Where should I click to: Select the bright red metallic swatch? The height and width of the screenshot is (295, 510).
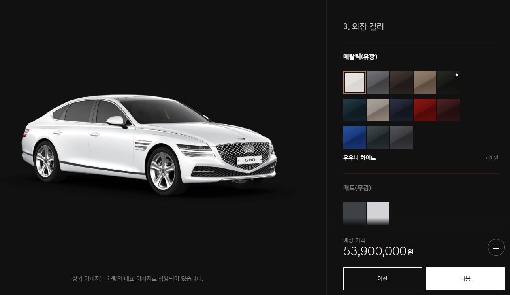pos(425,110)
